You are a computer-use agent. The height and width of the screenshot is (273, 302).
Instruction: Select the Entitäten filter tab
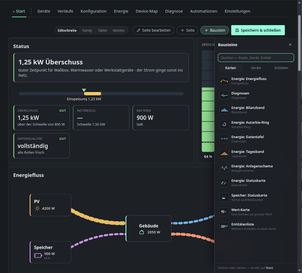(x=281, y=68)
